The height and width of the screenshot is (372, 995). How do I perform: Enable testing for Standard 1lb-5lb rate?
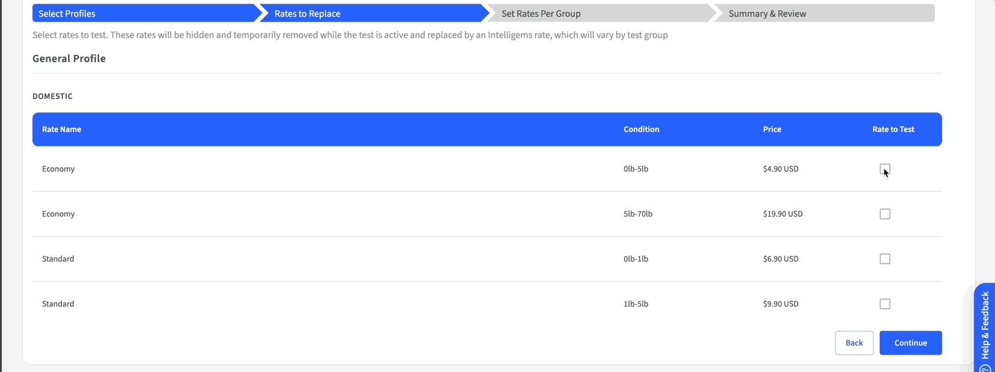tap(884, 304)
